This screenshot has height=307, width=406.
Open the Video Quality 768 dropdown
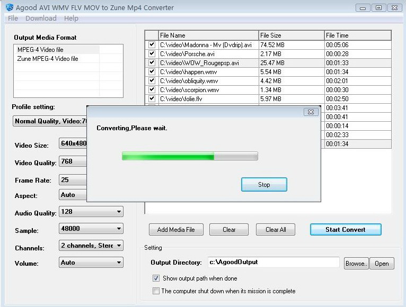(73, 161)
